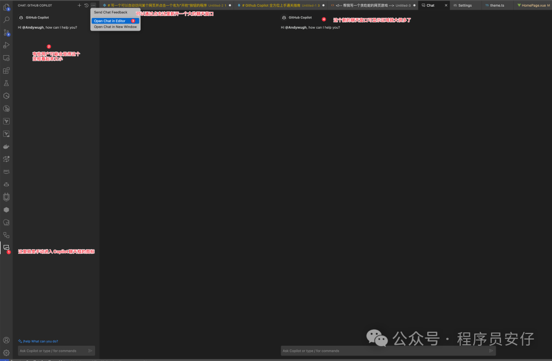Click the CHAT: GITHUB COPILOT panel title

click(35, 5)
